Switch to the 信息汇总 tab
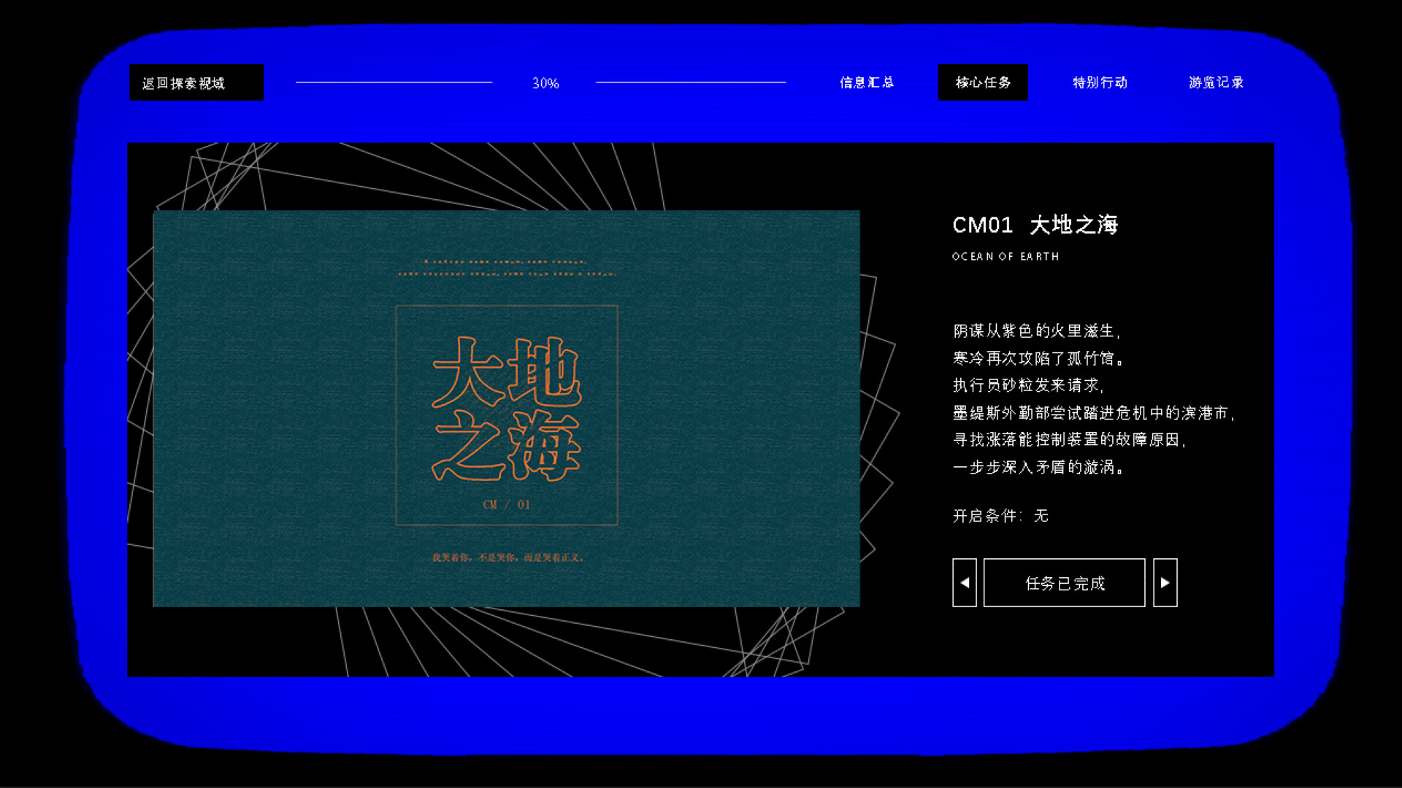The image size is (1402, 788). [x=866, y=82]
